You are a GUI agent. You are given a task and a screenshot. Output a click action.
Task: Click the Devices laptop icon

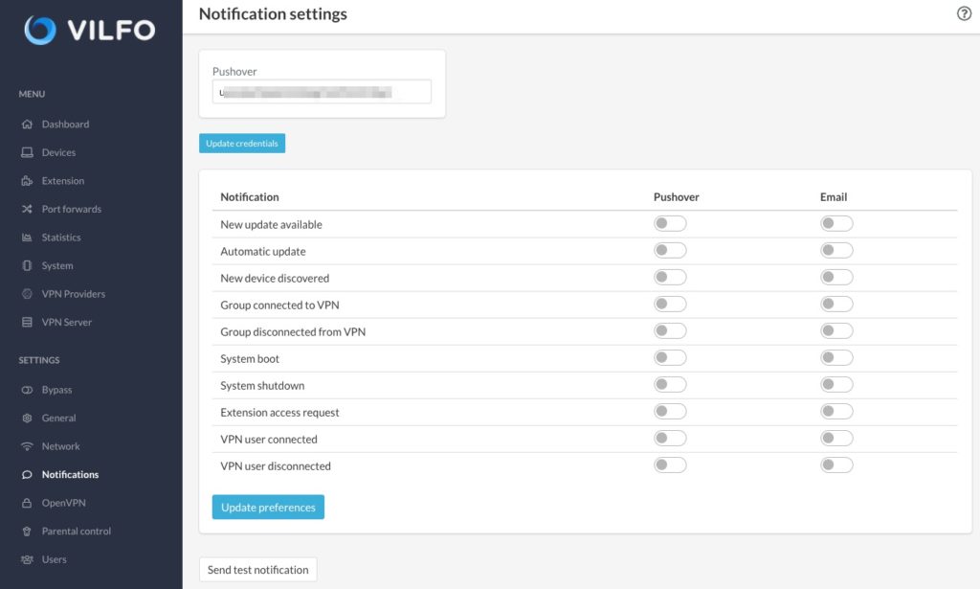pyautogui.click(x=27, y=152)
